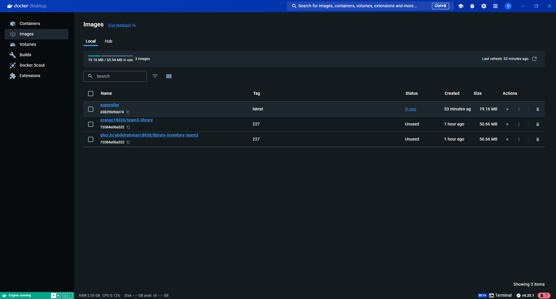
Task: Sort by Status column header
Action: point(411,93)
